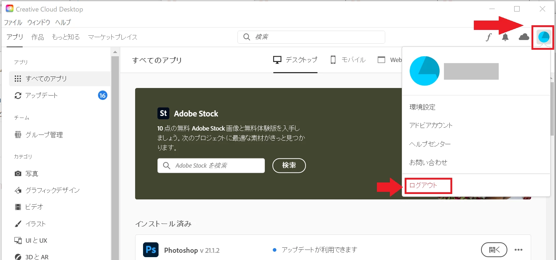Select the デスクトップ tab
Screen dimensions: 556x260
click(295, 60)
